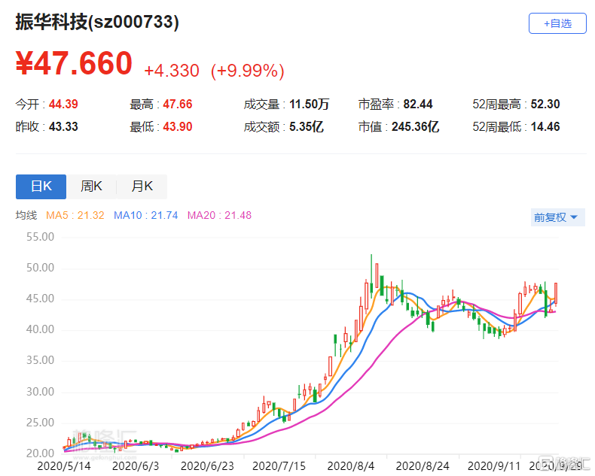Click the 最低 value 43.90
The image size is (595, 476).
click(x=178, y=126)
